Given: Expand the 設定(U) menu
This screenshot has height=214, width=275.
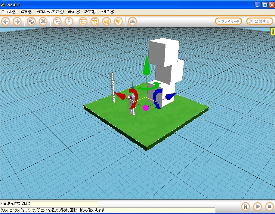Looking at the screenshot, I should [x=90, y=12].
